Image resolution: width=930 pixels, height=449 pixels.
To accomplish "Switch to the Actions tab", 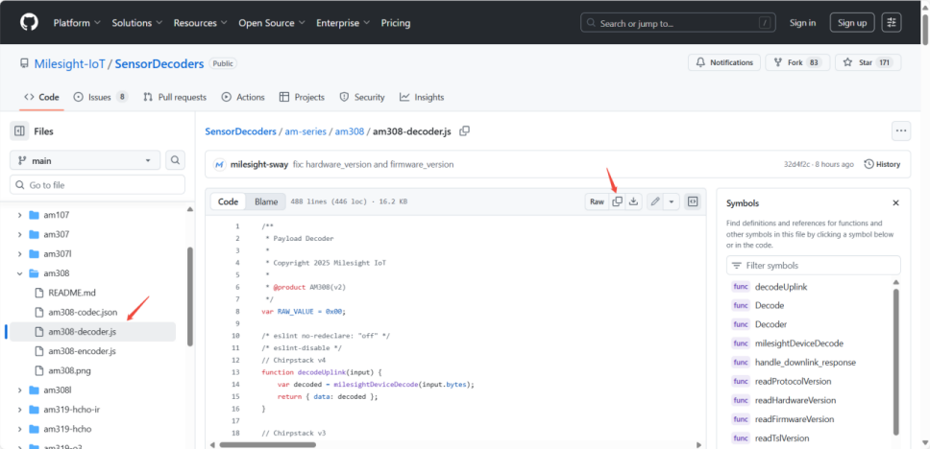I will coord(243,97).
